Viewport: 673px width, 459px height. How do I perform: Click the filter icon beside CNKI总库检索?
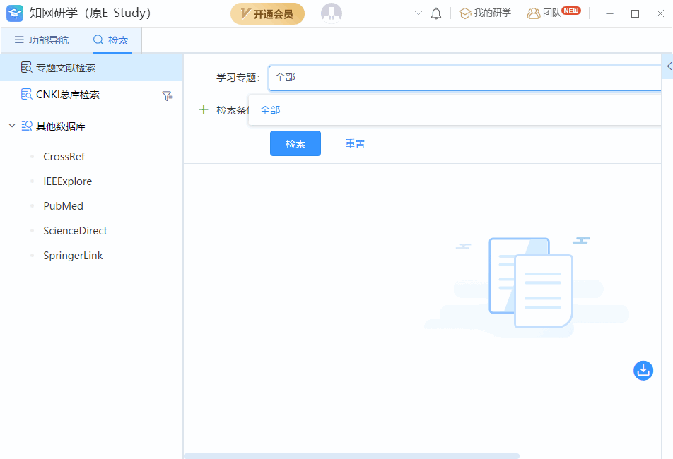click(x=168, y=95)
